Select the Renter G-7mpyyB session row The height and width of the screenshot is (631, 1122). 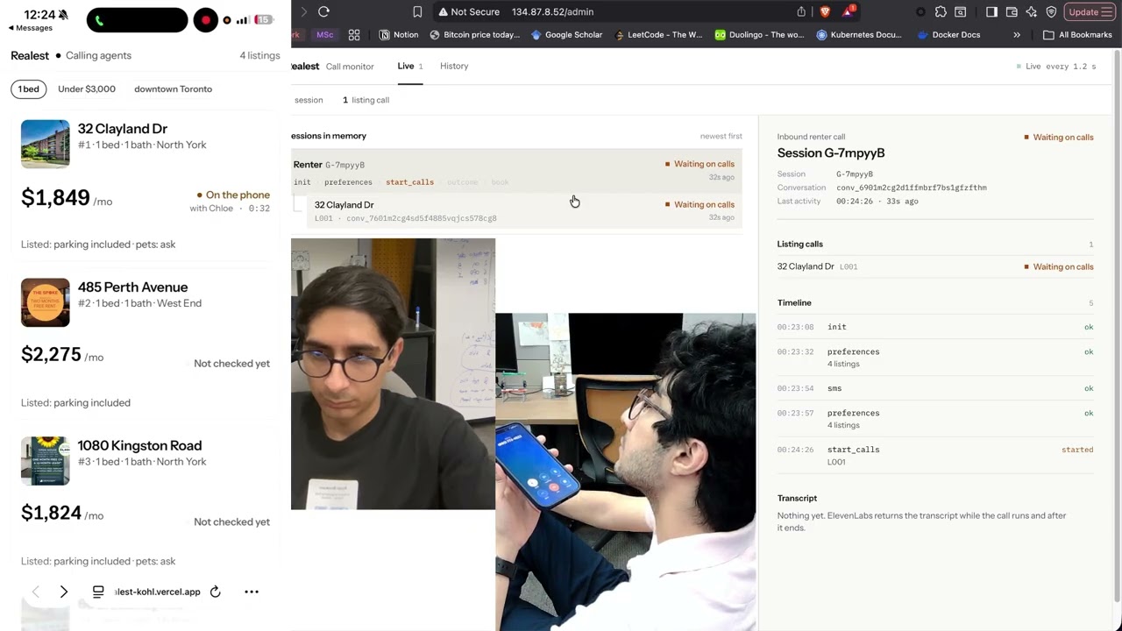coord(517,171)
